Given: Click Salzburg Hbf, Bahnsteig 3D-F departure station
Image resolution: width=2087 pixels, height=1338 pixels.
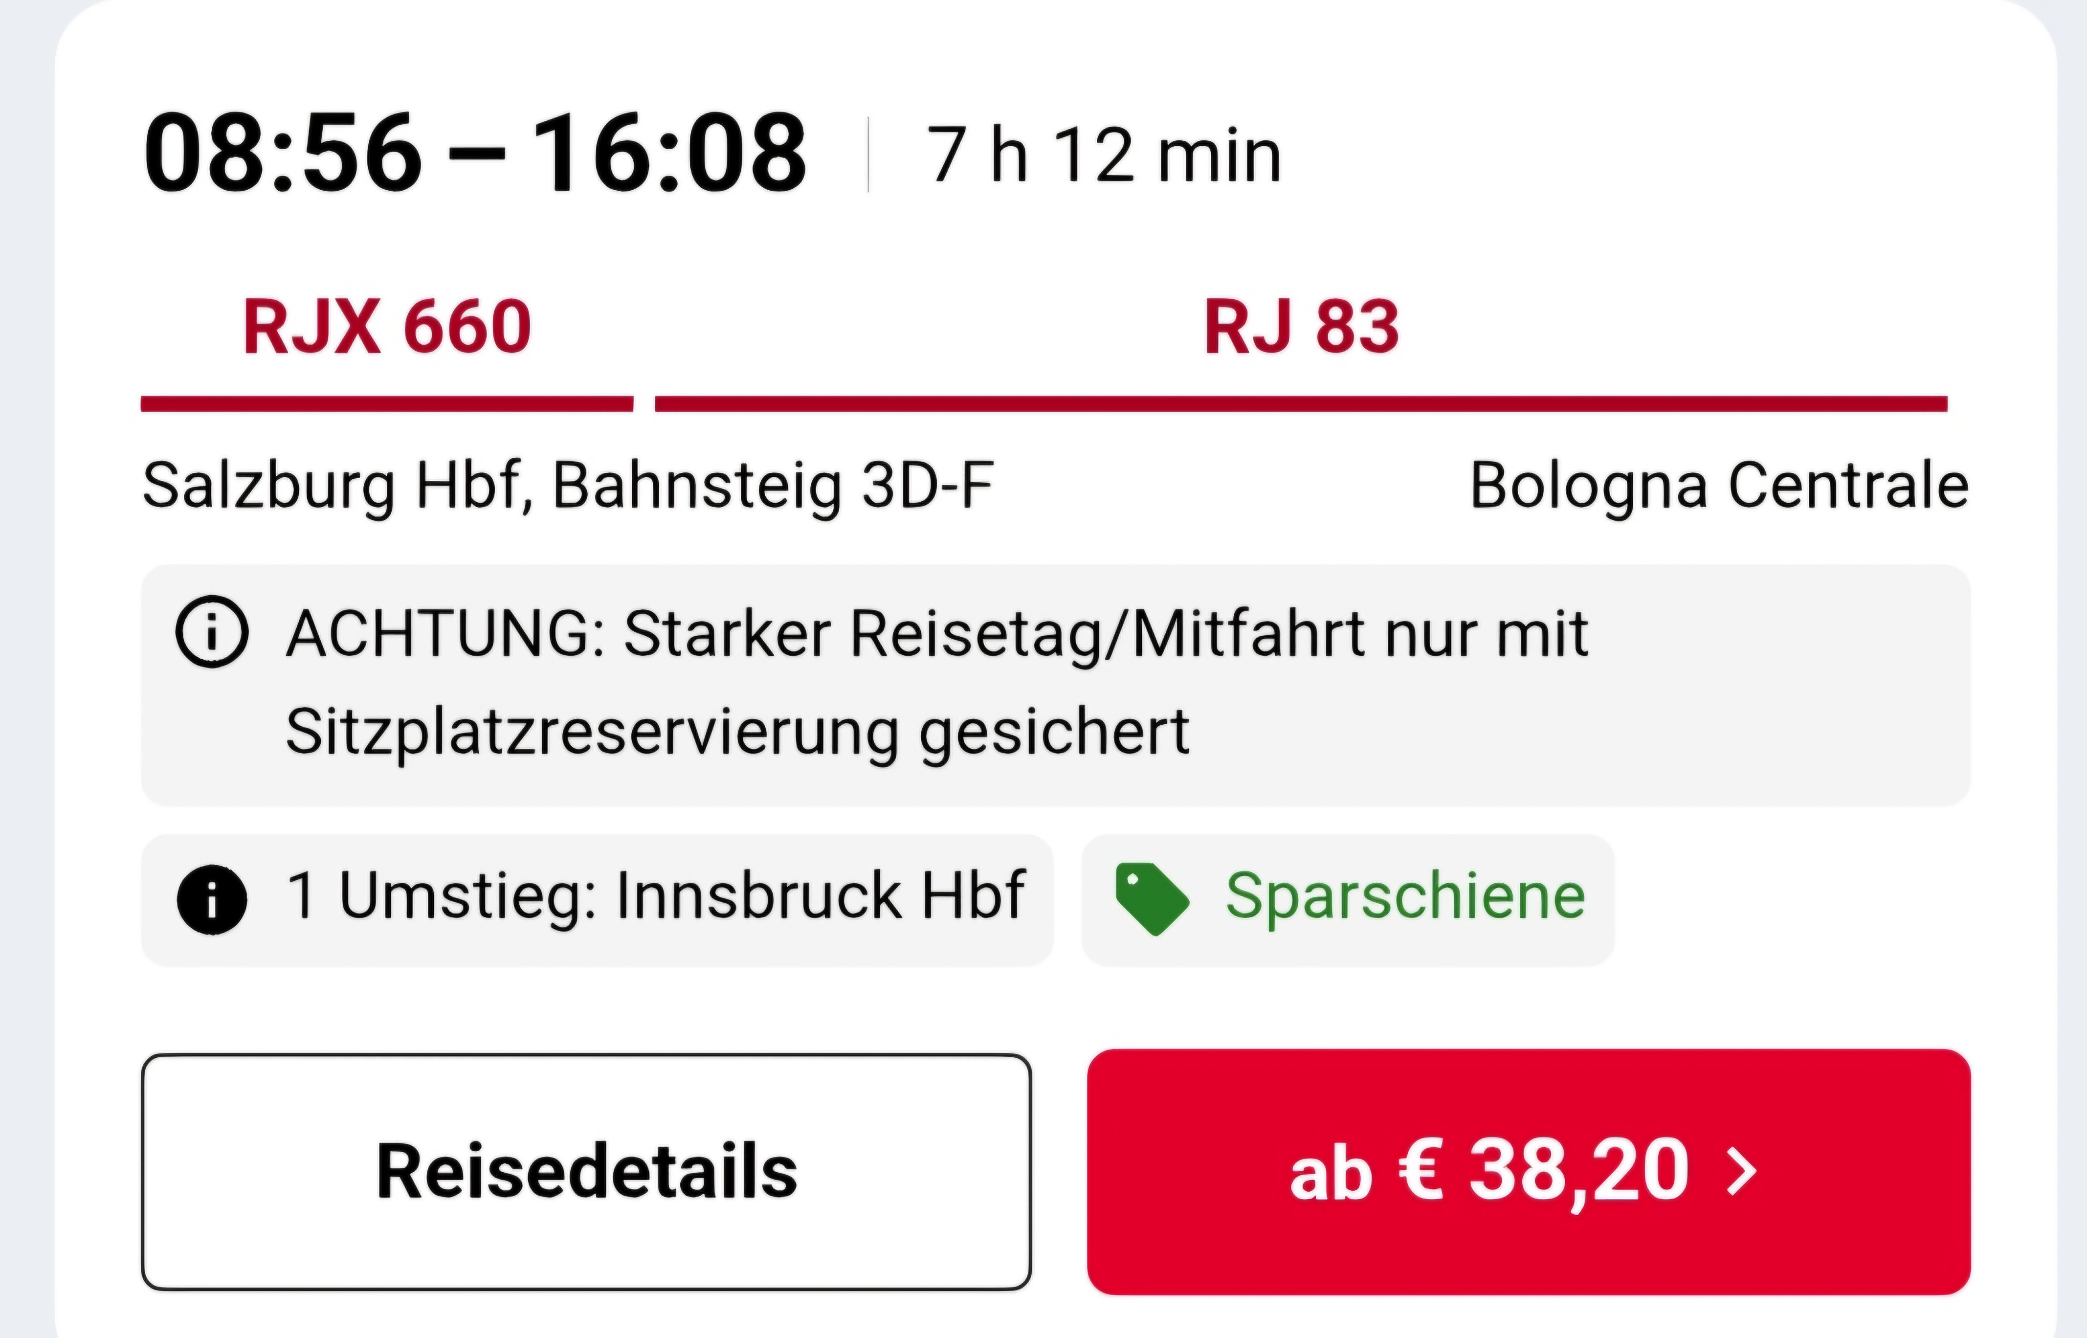Looking at the screenshot, I should tap(567, 485).
